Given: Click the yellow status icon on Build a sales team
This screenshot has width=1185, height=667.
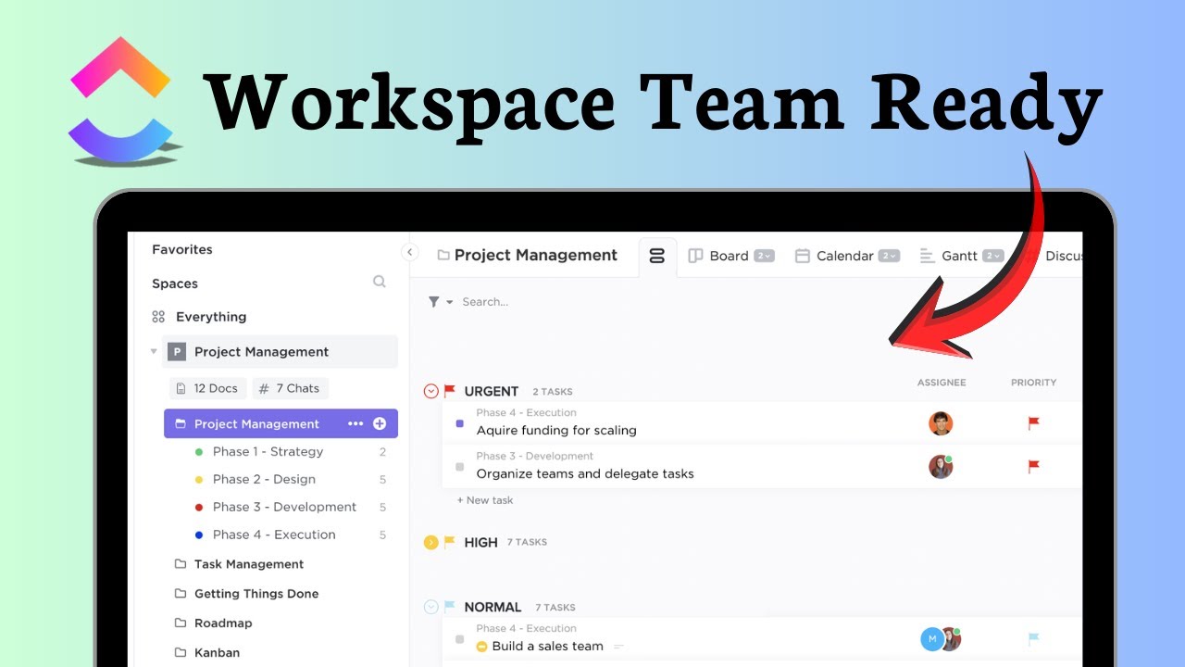Looking at the screenshot, I should point(481,647).
